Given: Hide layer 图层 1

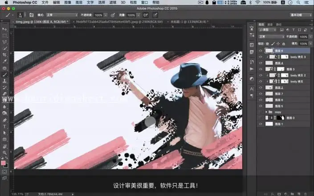Looking at the screenshot, I should (261, 124).
